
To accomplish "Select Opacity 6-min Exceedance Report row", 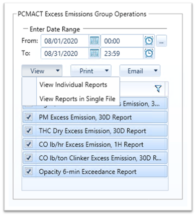I will (x=95, y=171).
